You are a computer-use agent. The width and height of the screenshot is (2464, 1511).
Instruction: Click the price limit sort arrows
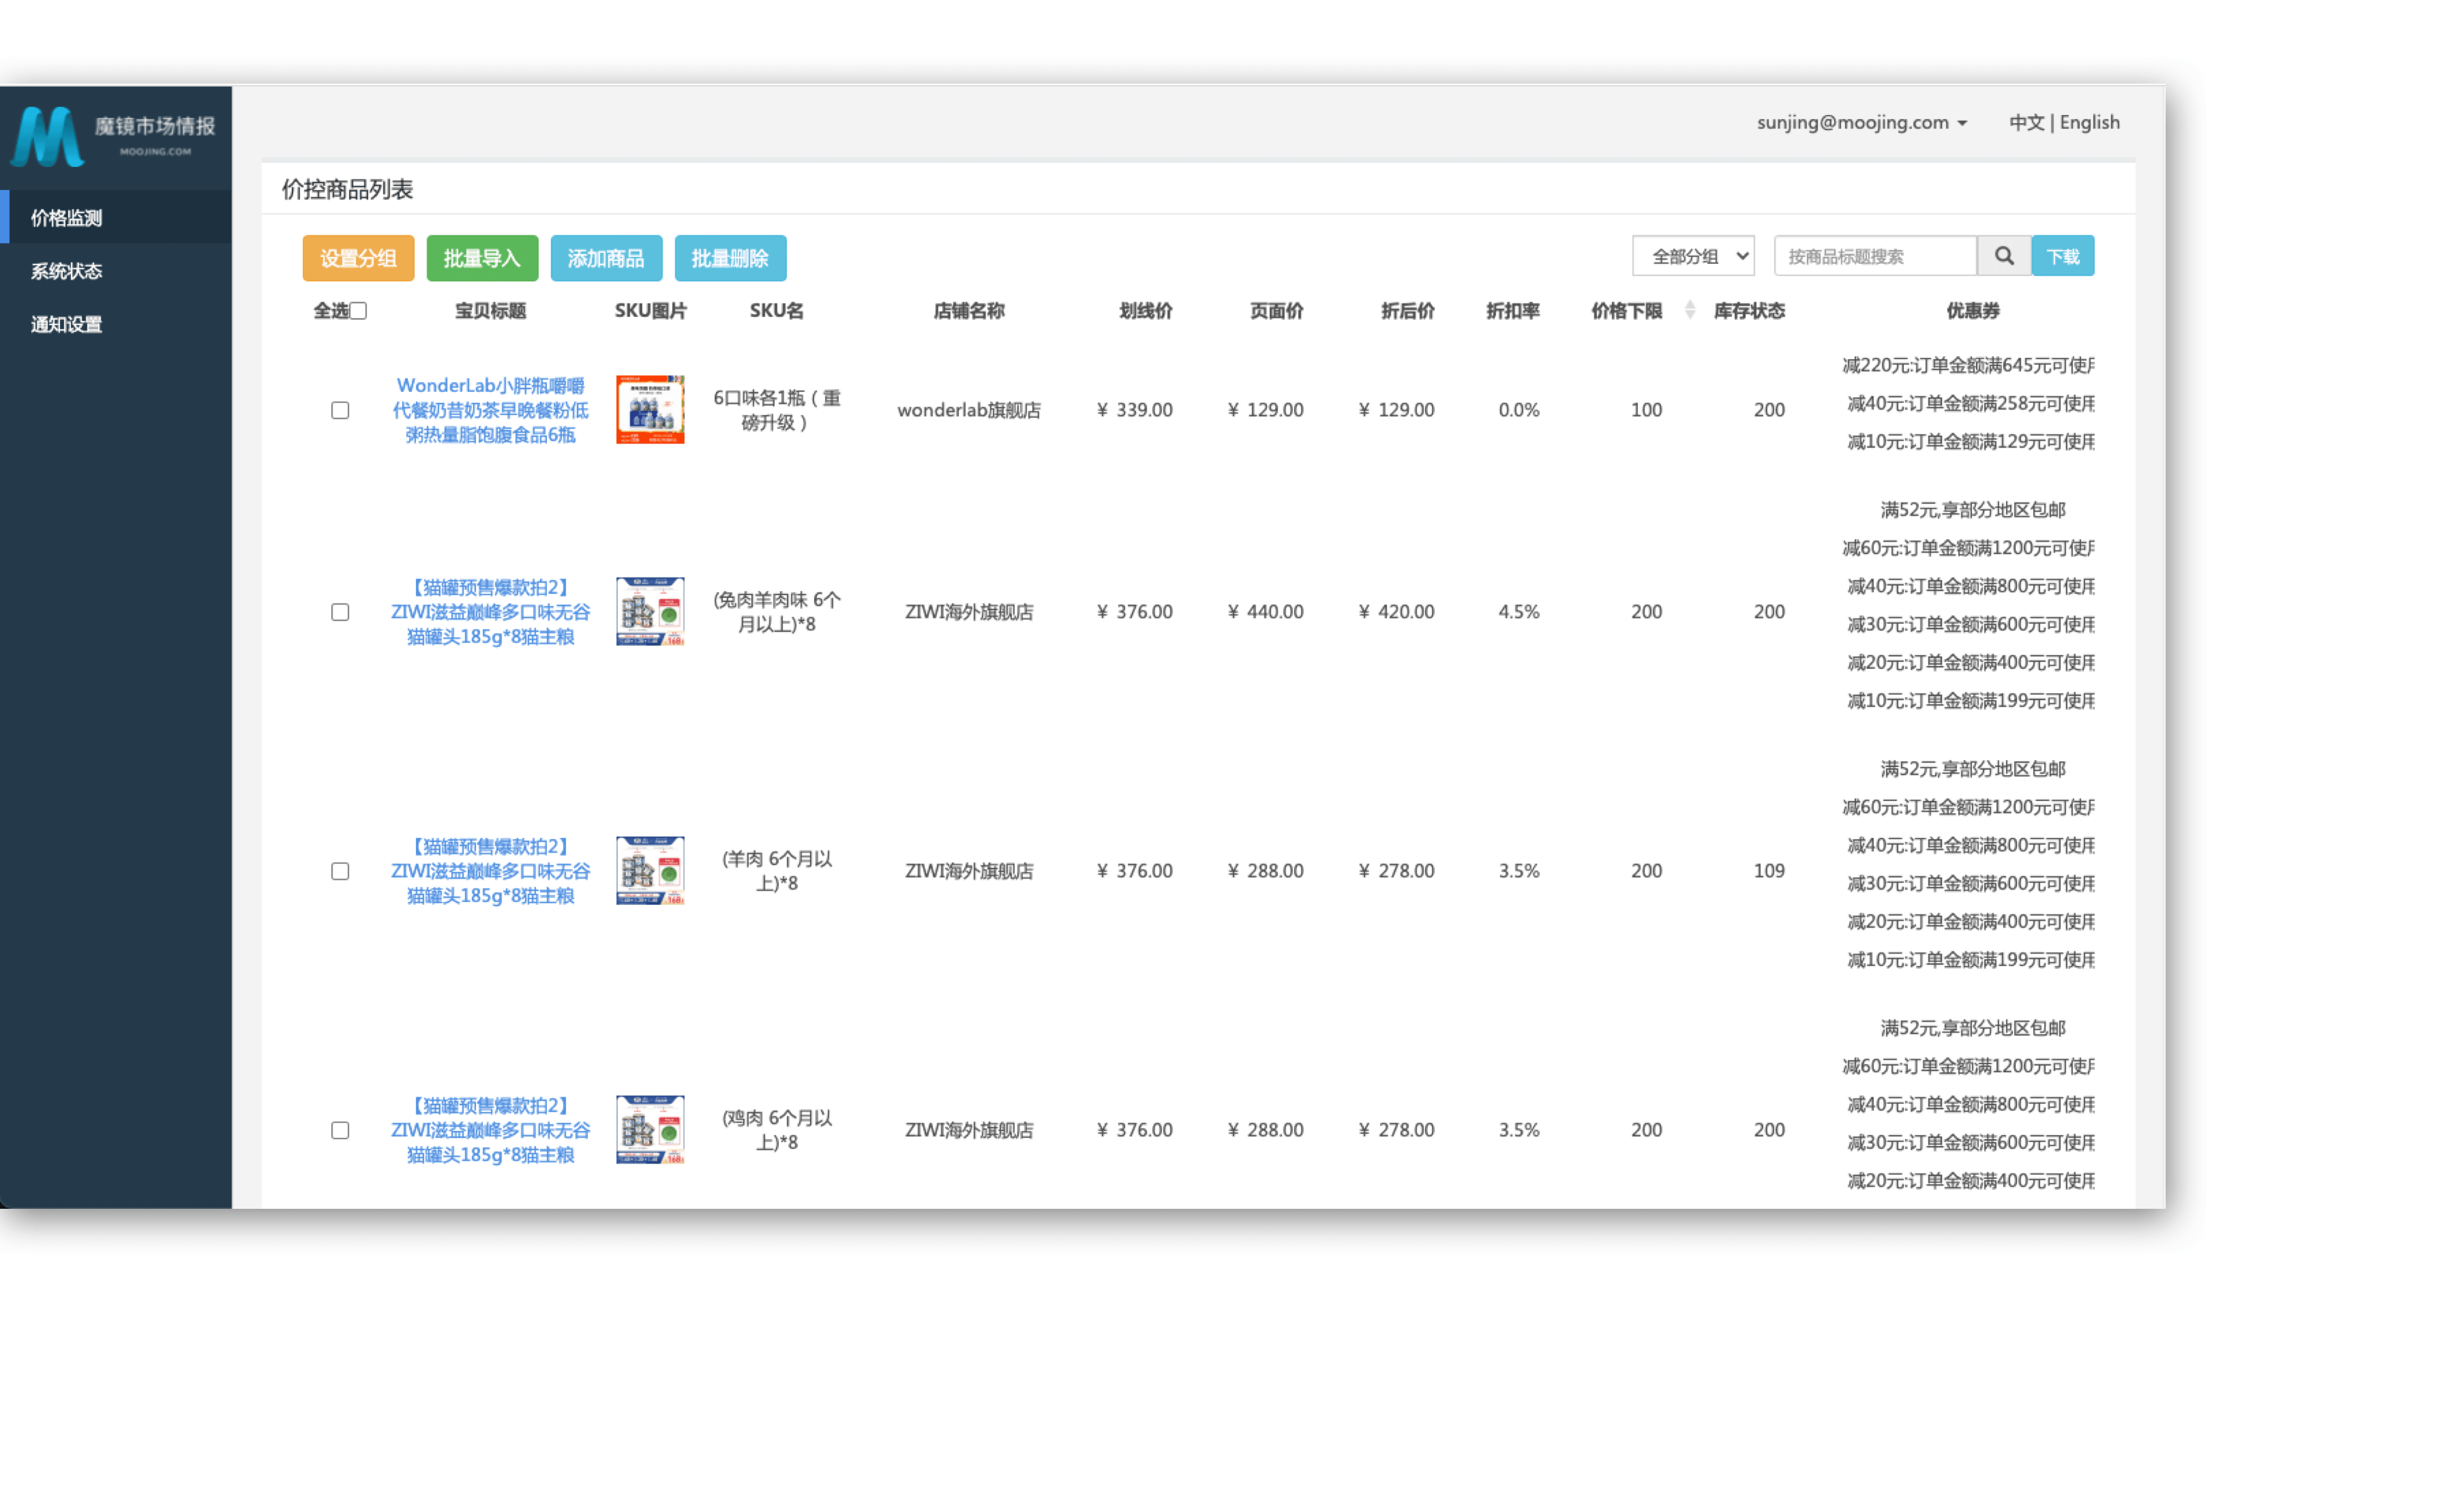click(1689, 310)
